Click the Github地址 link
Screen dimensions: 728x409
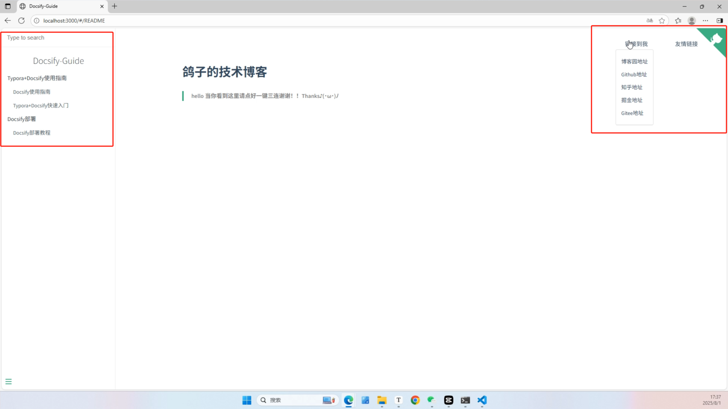point(633,74)
